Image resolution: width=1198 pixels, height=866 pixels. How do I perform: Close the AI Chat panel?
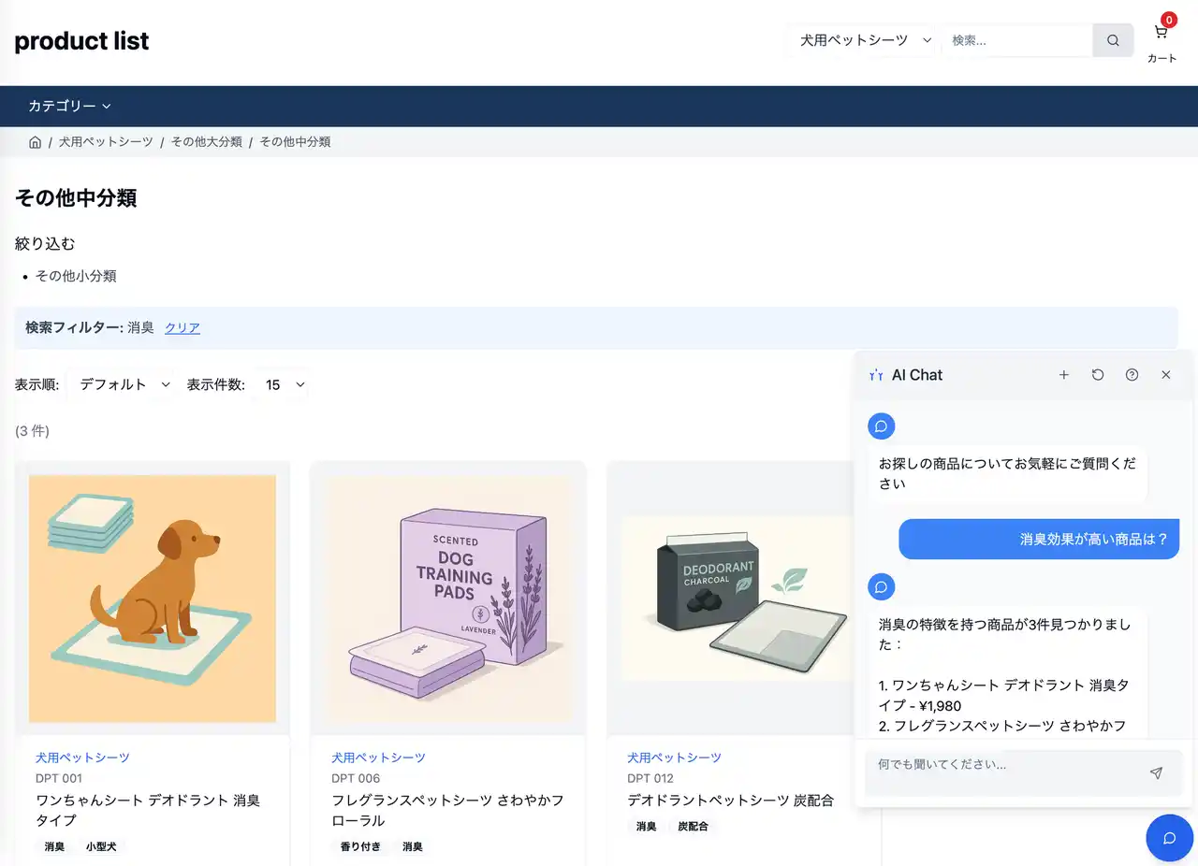[1165, 375]
